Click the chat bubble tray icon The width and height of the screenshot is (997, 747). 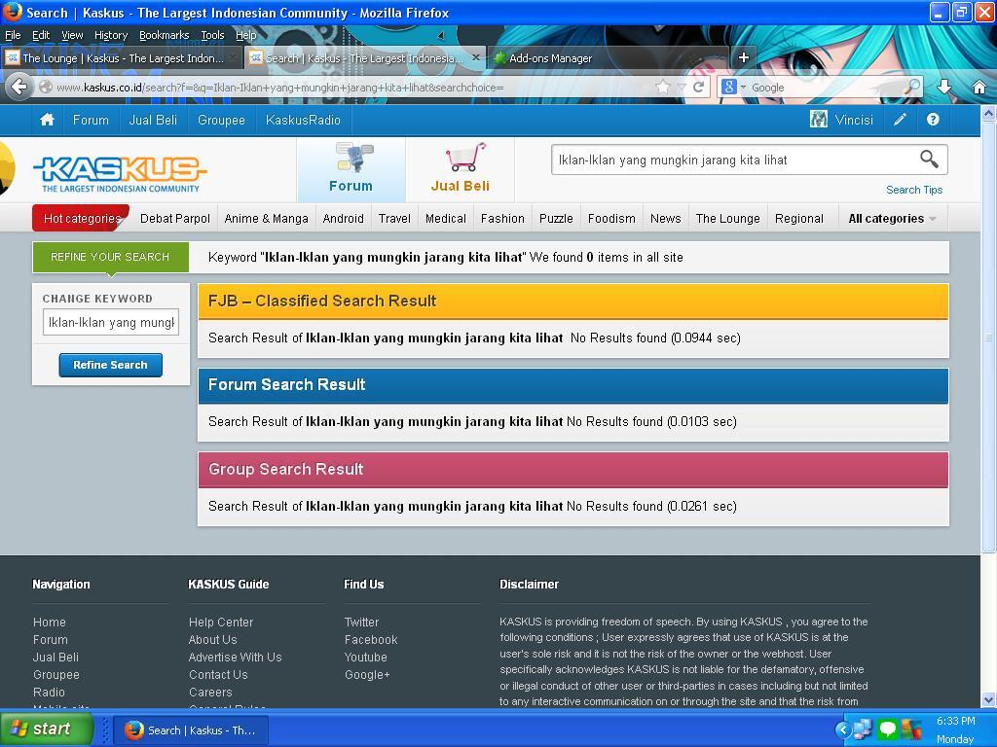(x=887, y=729)
